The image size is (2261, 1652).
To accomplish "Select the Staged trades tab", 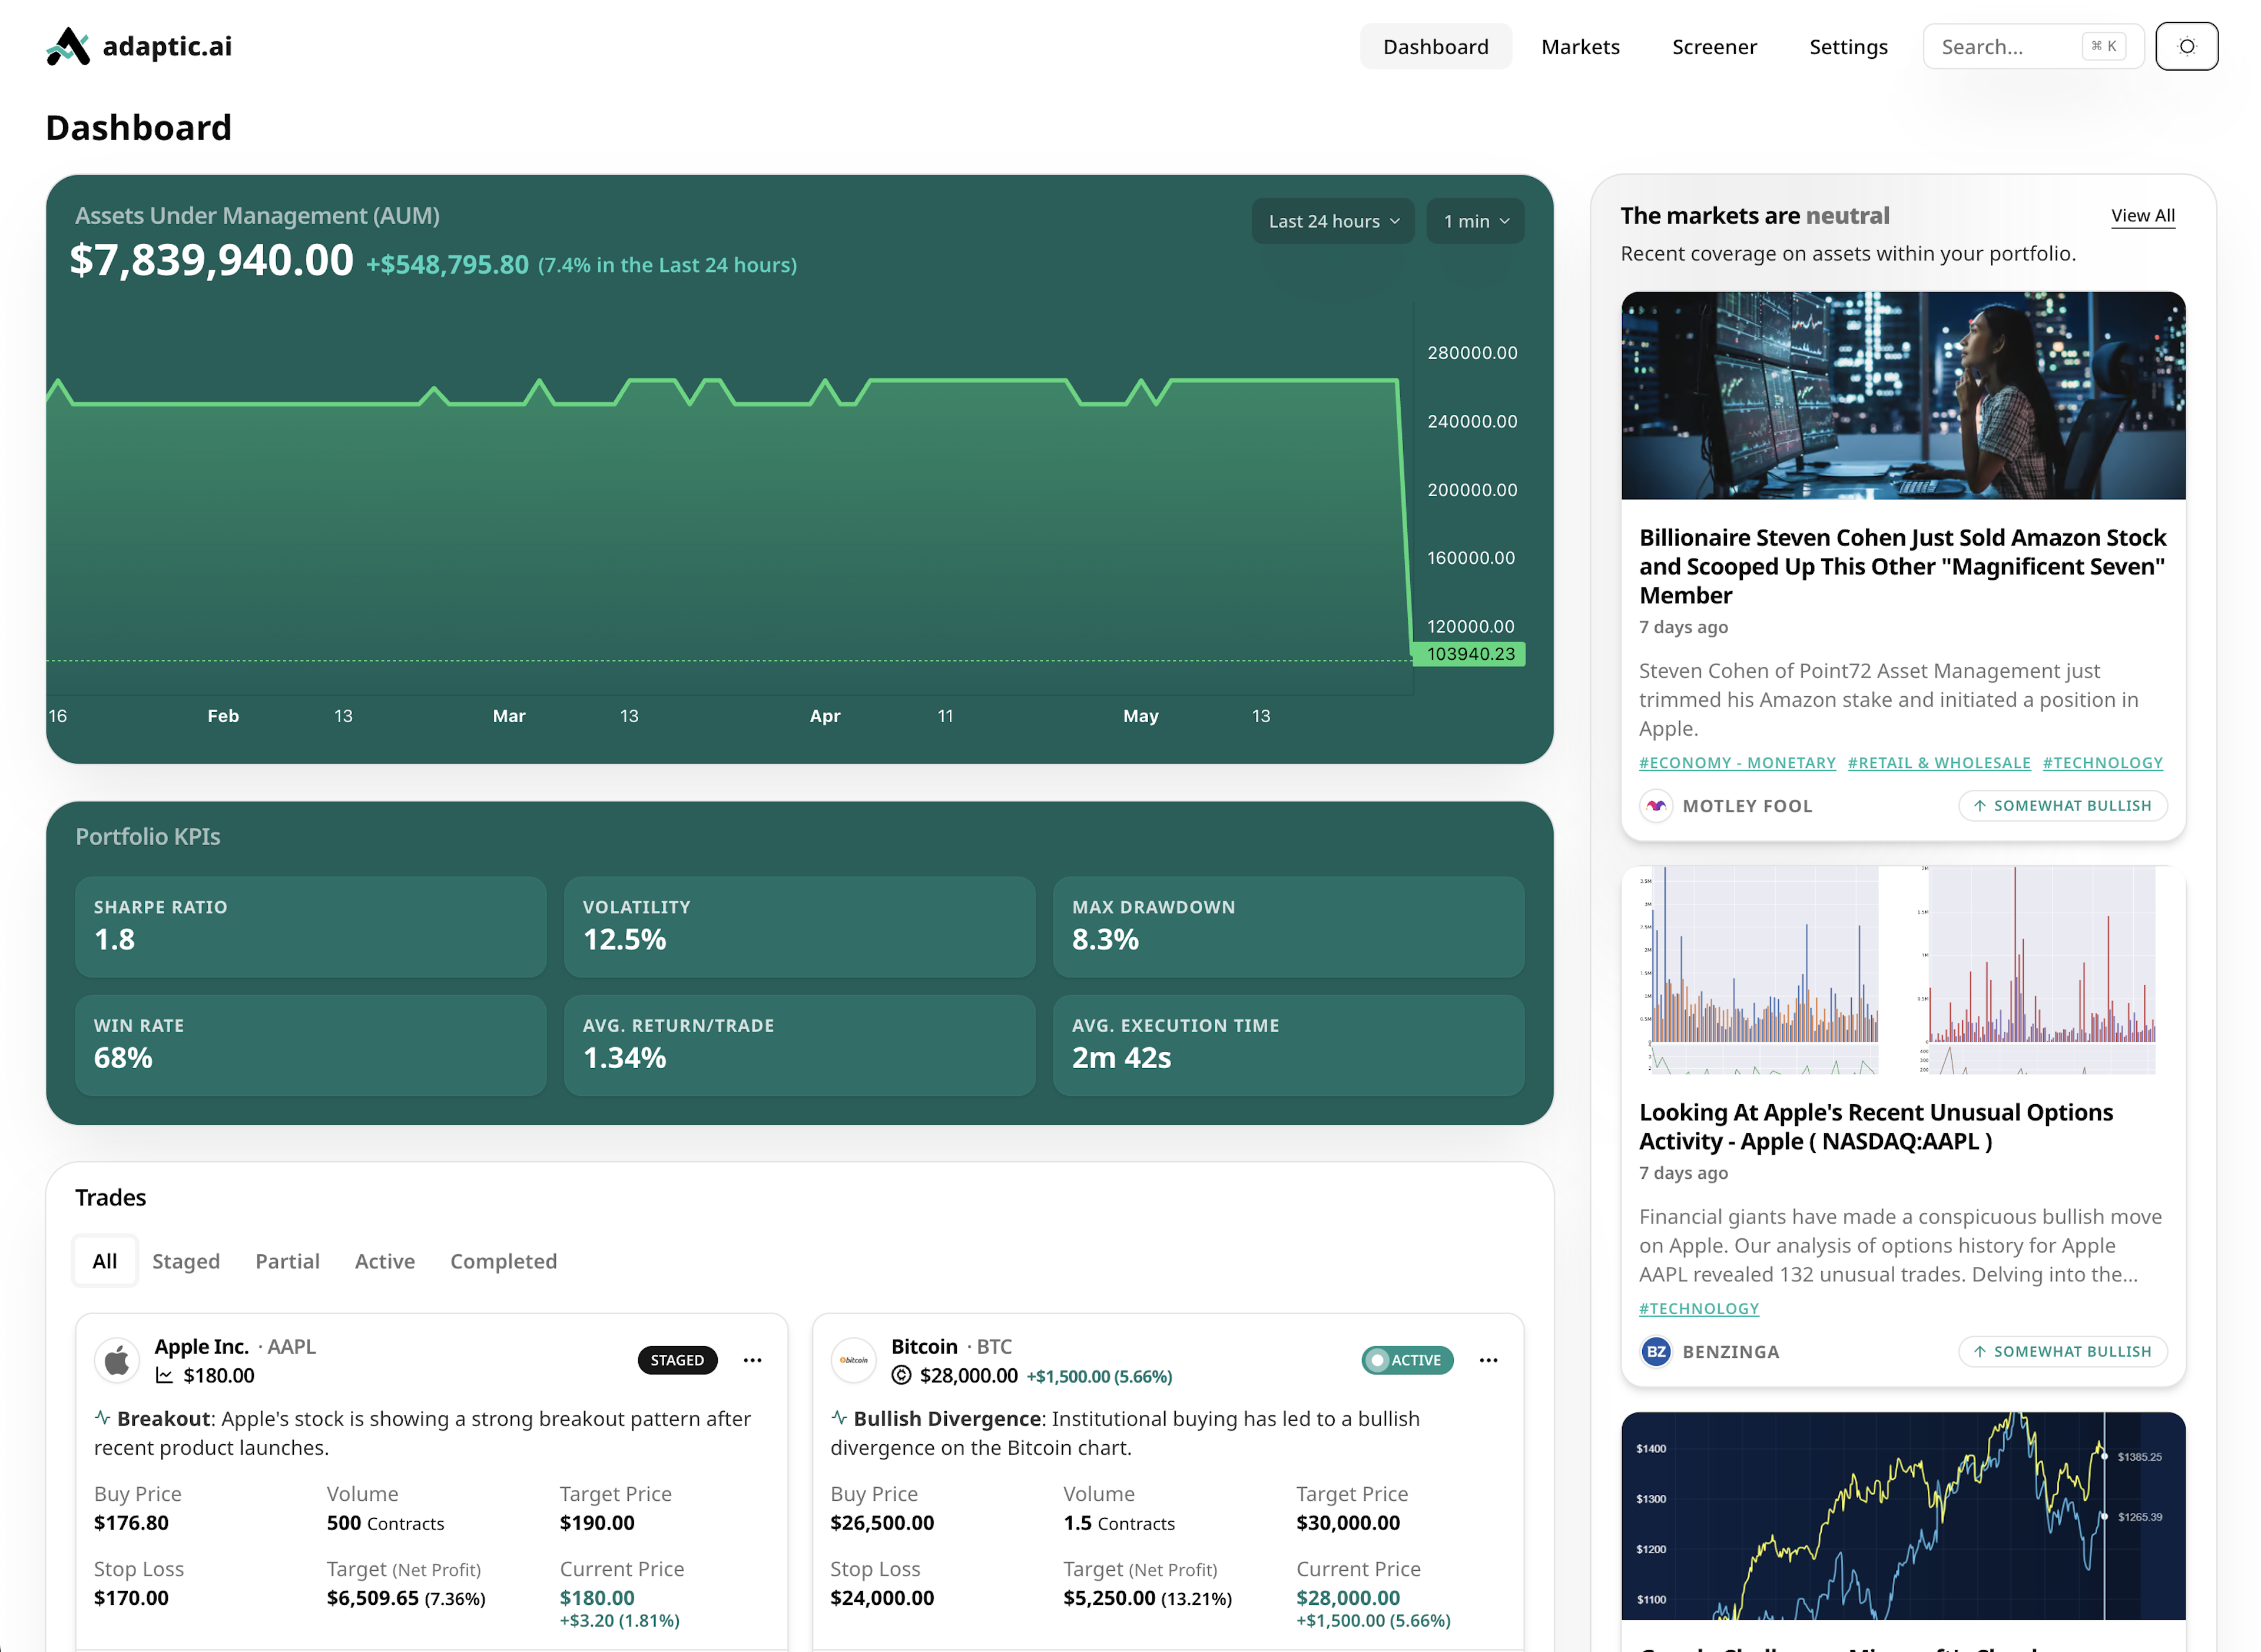I will coord(186,1261).
